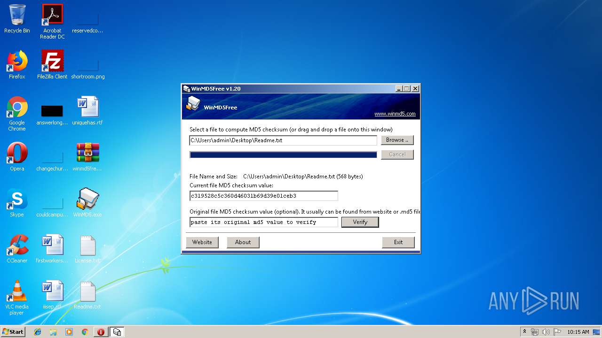Click the Verify button
The height and width of the screenshot is (338, 602).
click(360, 222)
